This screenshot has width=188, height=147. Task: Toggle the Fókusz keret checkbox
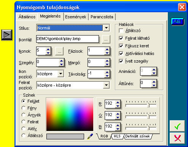tap(121, 46)
